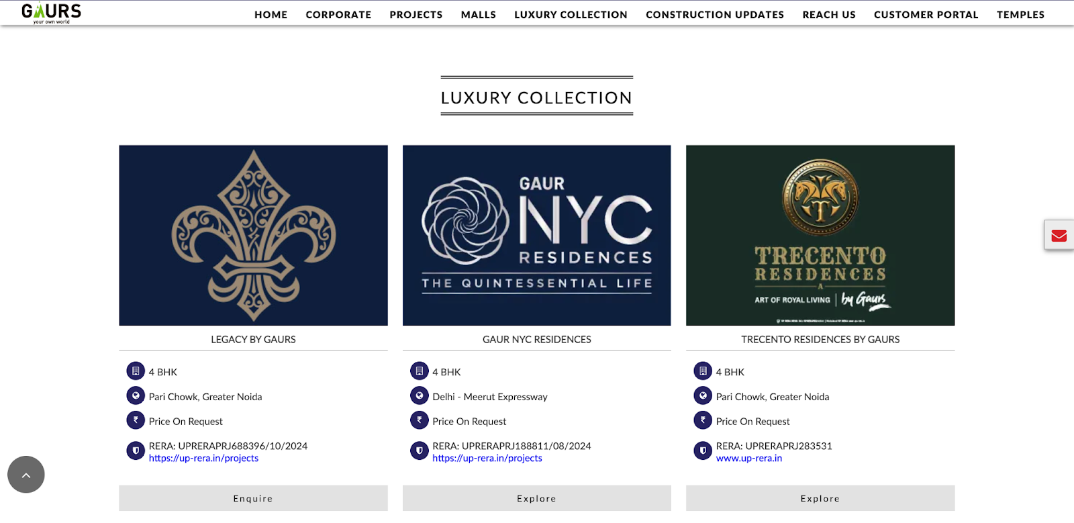Viewport: 1074px width, 523px height.
Task: Click building icon in Trecento Residences card
Action: click(x=703, y=371)
